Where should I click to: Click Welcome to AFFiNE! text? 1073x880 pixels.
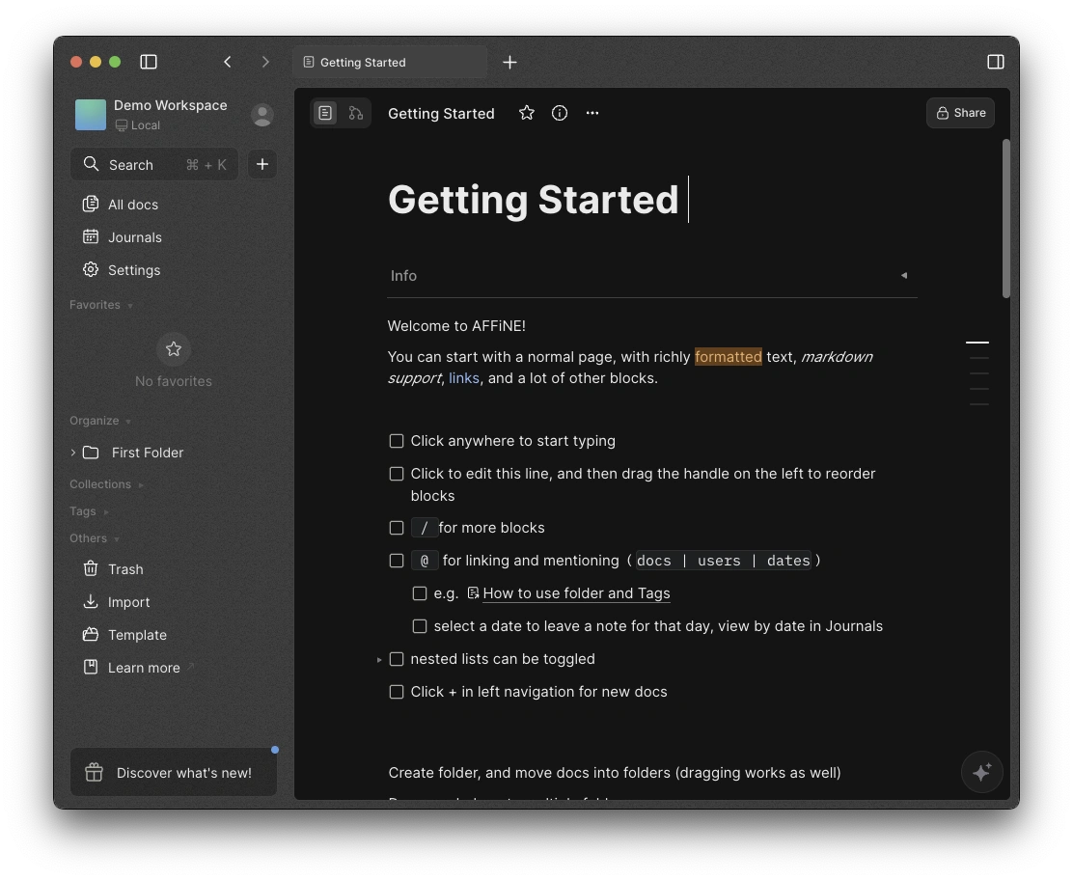tap(456, 326)
